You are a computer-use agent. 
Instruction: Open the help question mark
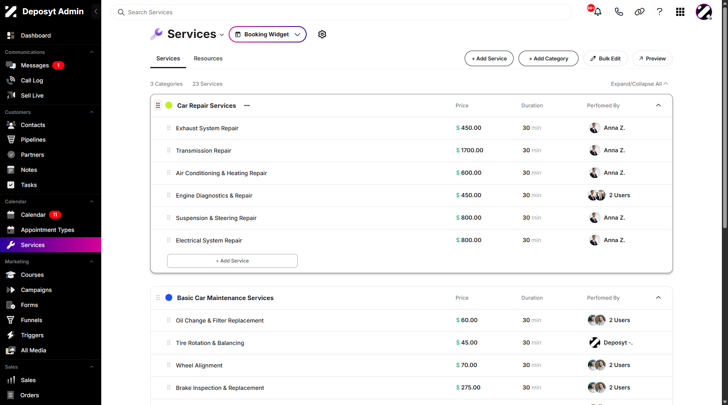tap(659, 12)
